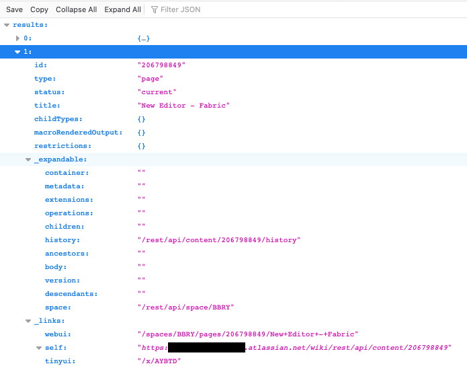Collapse array item 1
The height and width of the screenshot is (372, 467).
[17, 52]
